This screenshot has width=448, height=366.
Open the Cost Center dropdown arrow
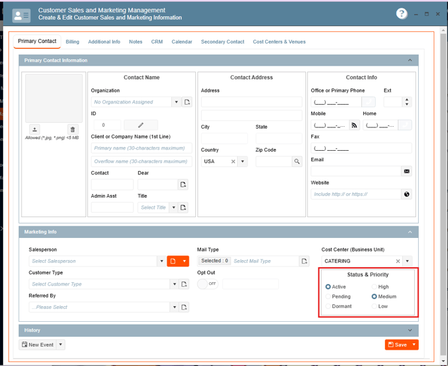pyautogui.click(x=407, y=261)
